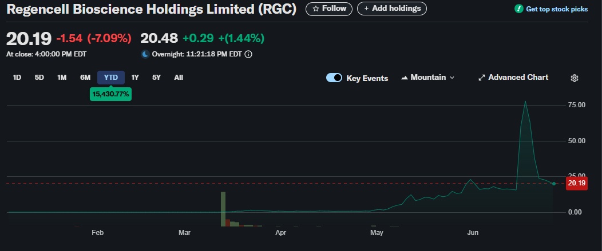Click the green top stock picks icon

tap(518, 9)
